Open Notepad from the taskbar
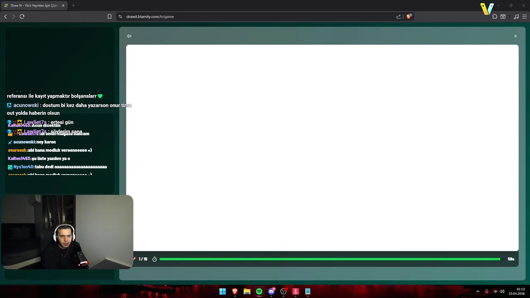 [x=308, y=291]
